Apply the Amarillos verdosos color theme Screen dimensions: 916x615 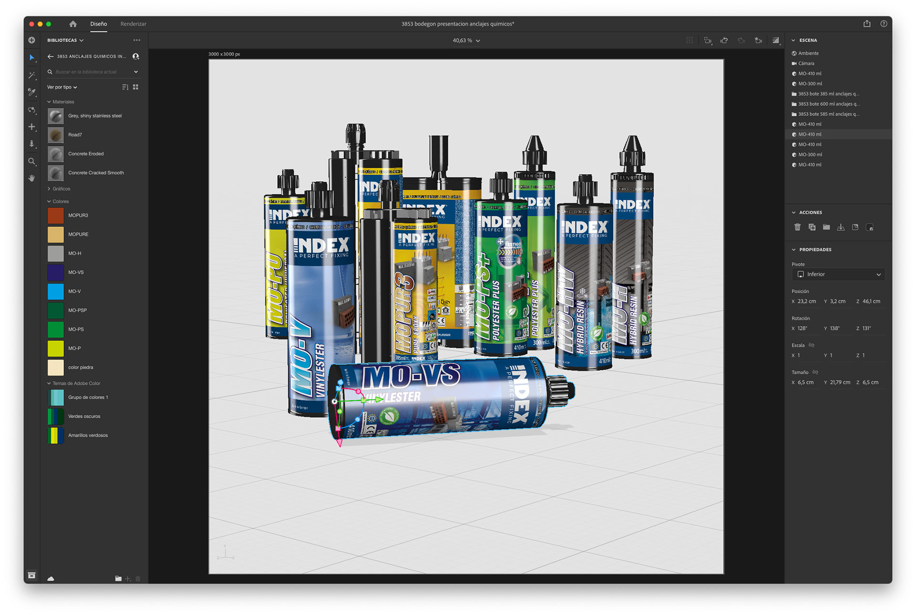55,436
